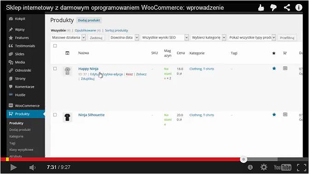
Task: Open the Dowolna data dropdown
Action: [x=124, y=37]
